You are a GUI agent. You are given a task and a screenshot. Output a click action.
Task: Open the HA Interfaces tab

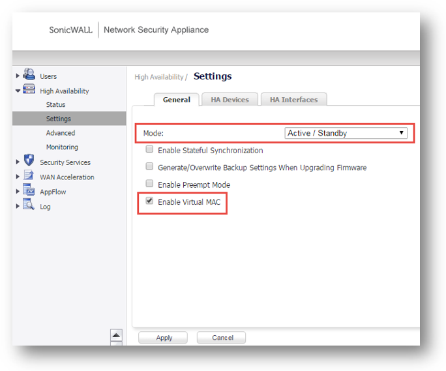[293, 100]
